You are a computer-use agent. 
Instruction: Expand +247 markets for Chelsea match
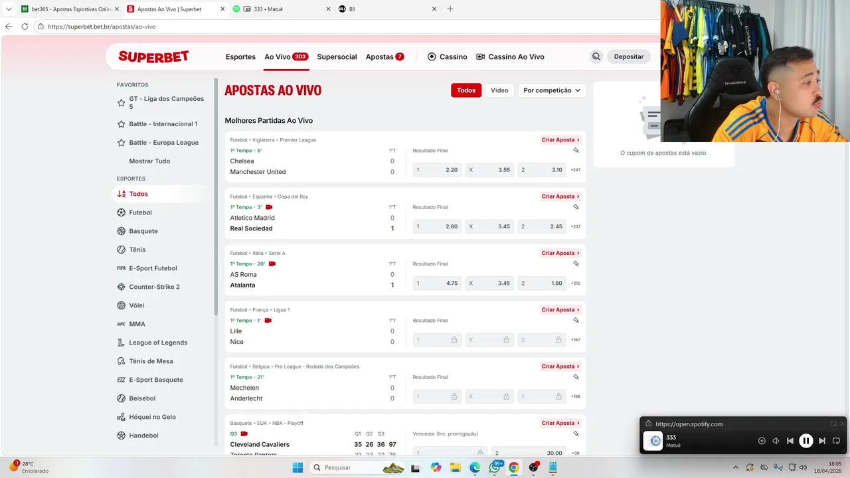[x=575, y=170]
